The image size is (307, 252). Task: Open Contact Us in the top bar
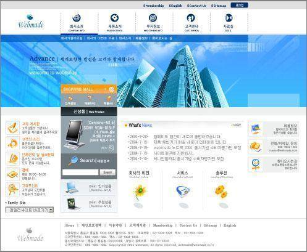(196, 6)
